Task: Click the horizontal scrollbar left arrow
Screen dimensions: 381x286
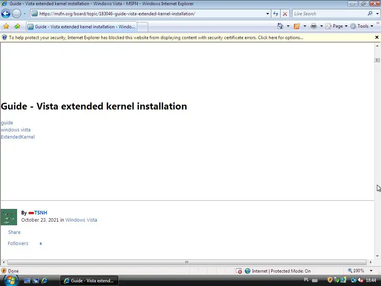Action: 3,262
